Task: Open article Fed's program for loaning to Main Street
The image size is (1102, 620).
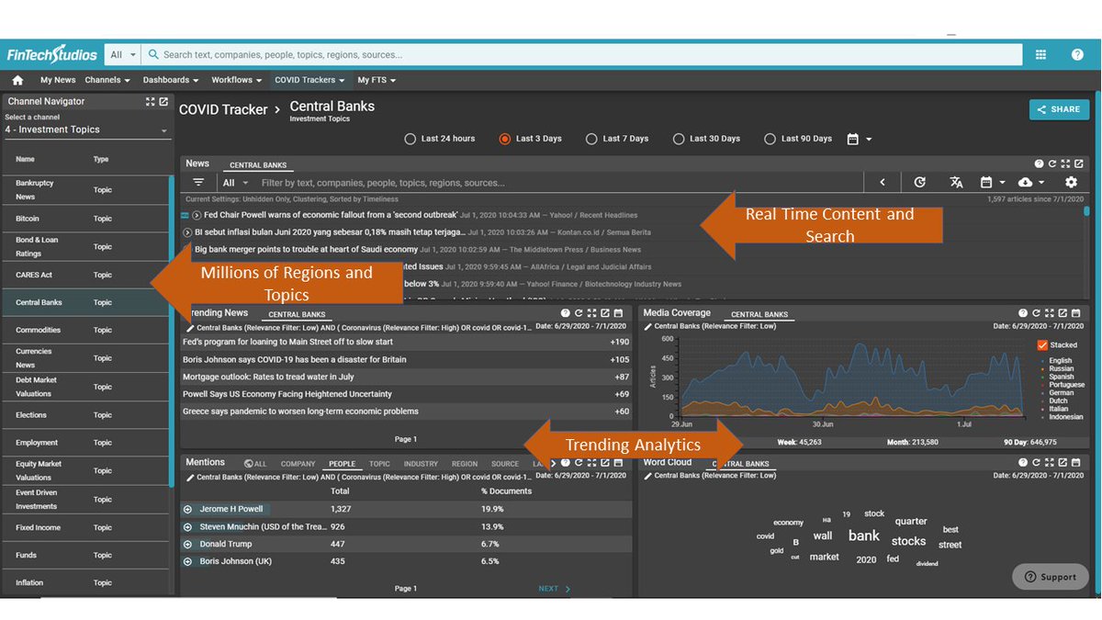Action: (x=287, y=342)
